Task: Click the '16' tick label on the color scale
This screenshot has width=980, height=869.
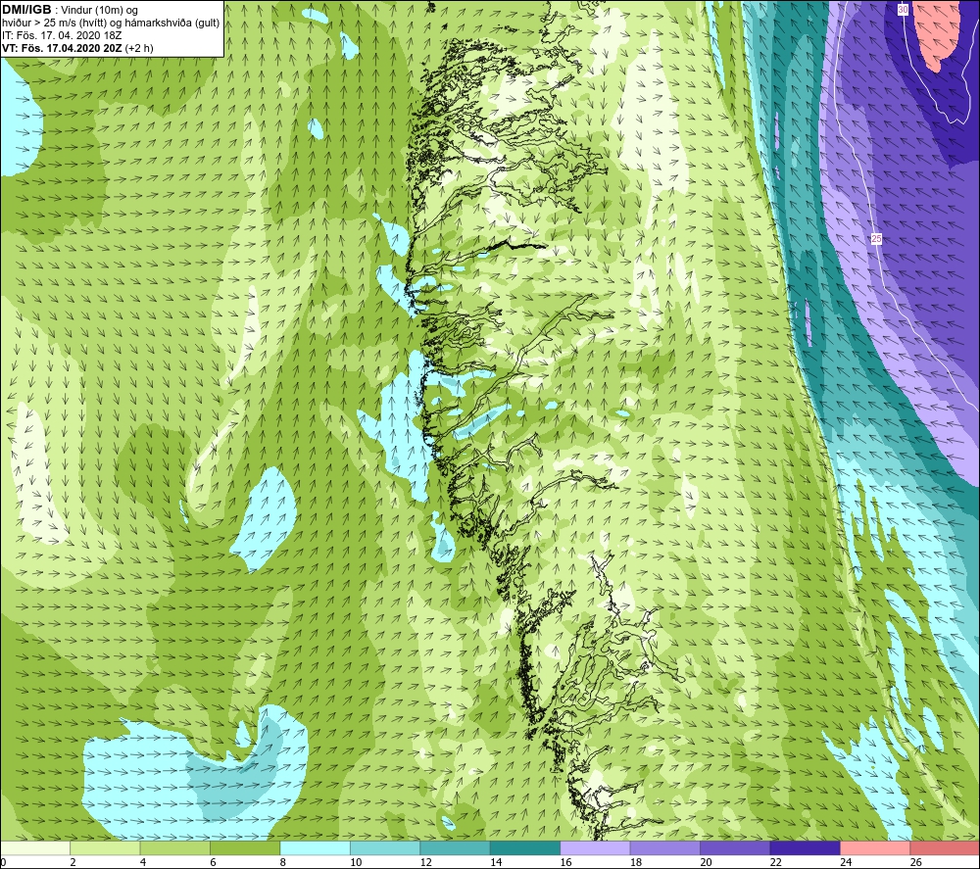Action: coord(565,862)
